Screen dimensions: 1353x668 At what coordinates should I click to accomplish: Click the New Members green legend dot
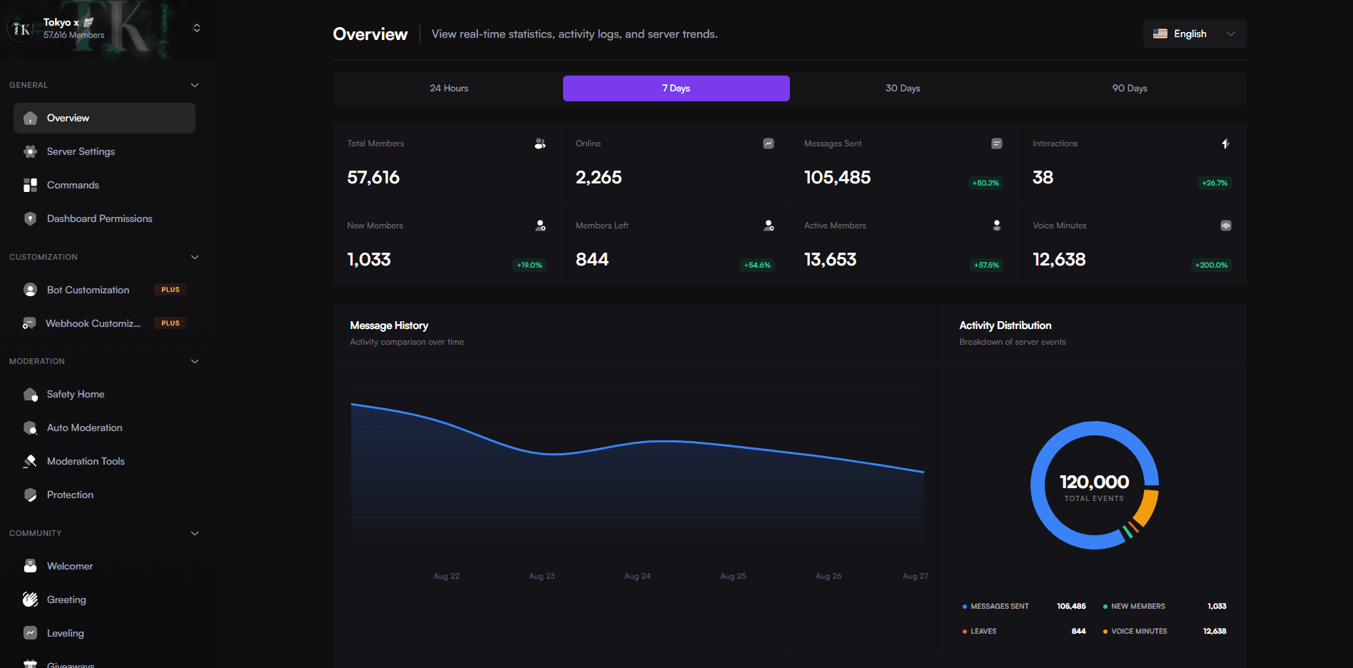pos(1105,607)
